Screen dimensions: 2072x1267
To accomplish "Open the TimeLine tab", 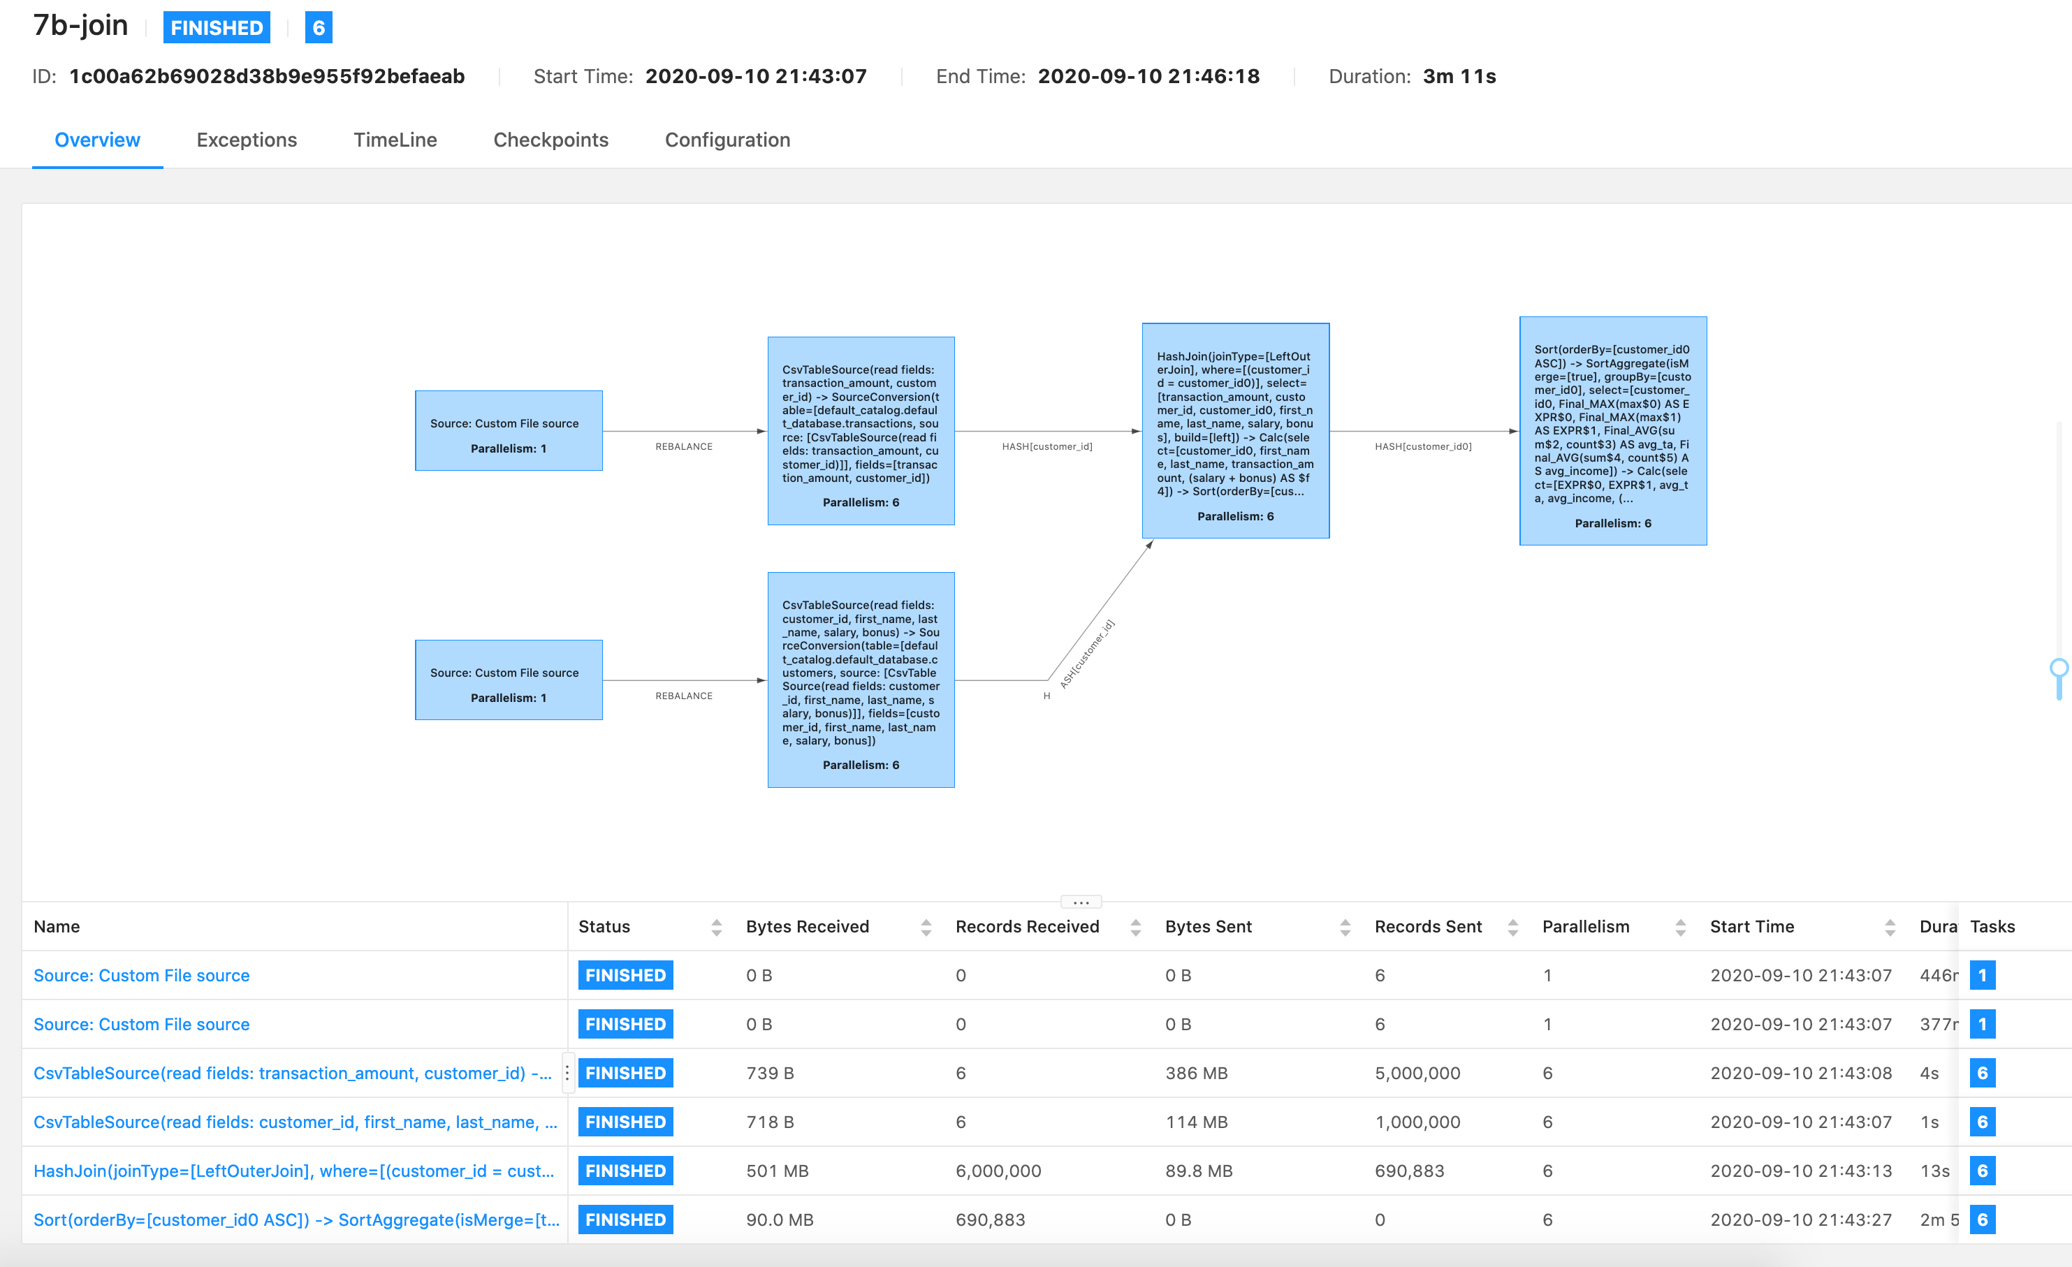I will [x=395, y=140].
